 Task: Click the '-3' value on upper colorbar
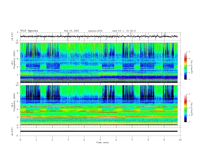(189, 52)
